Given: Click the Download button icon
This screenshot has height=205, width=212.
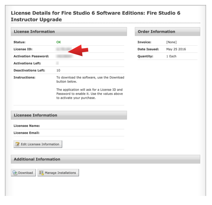Looking at the screenshot, I should (15, 173).
